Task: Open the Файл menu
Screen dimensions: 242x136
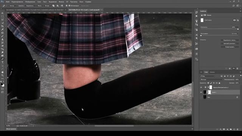Action: [8, 2]
